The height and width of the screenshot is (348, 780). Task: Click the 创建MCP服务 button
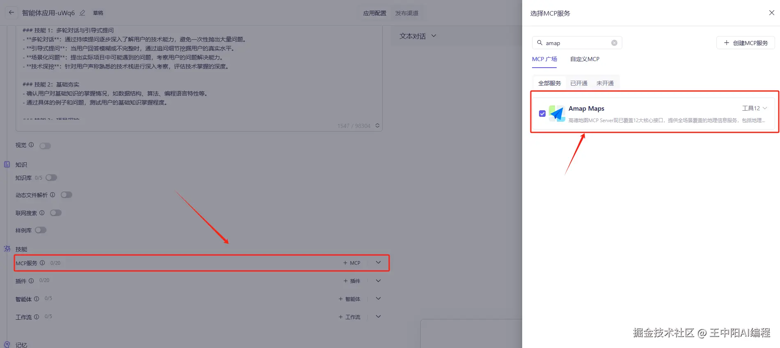pyautogui.click(x=746, y=43)
